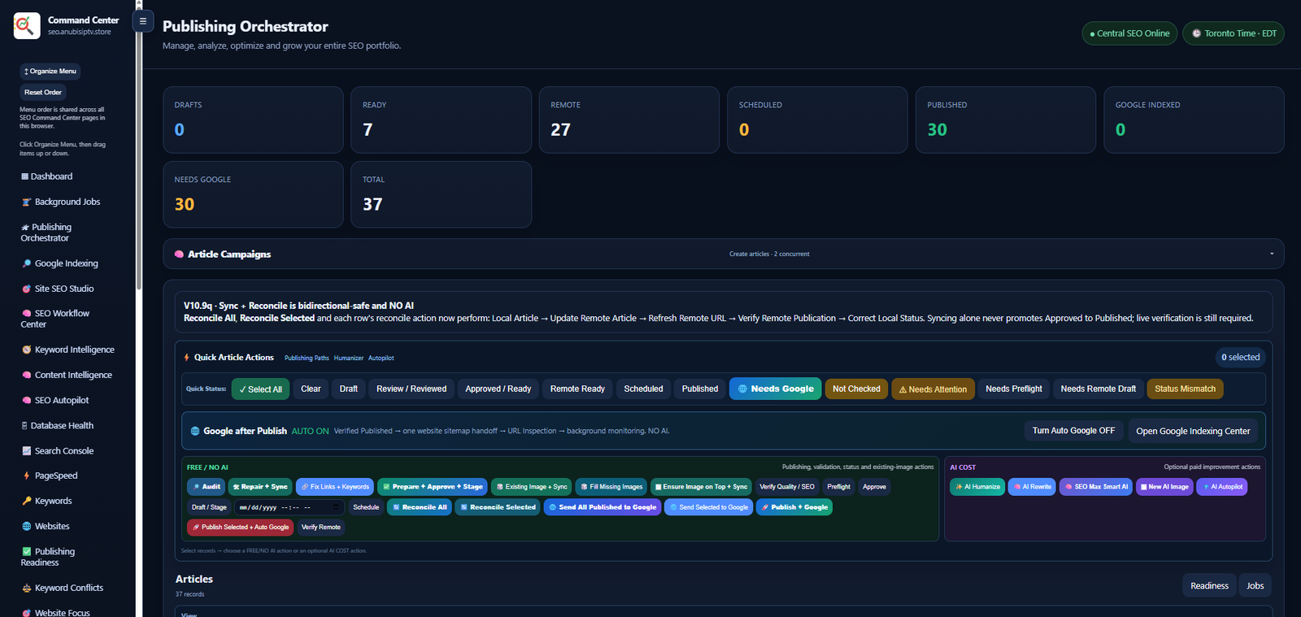The image size is (1301, 617).
Task: Switch to the Readiness tab
Action: [1209, 585]
